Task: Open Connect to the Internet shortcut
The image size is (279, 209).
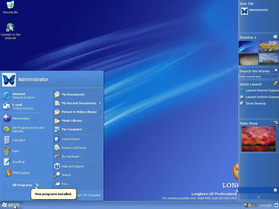Action: (x=10, y=31)
